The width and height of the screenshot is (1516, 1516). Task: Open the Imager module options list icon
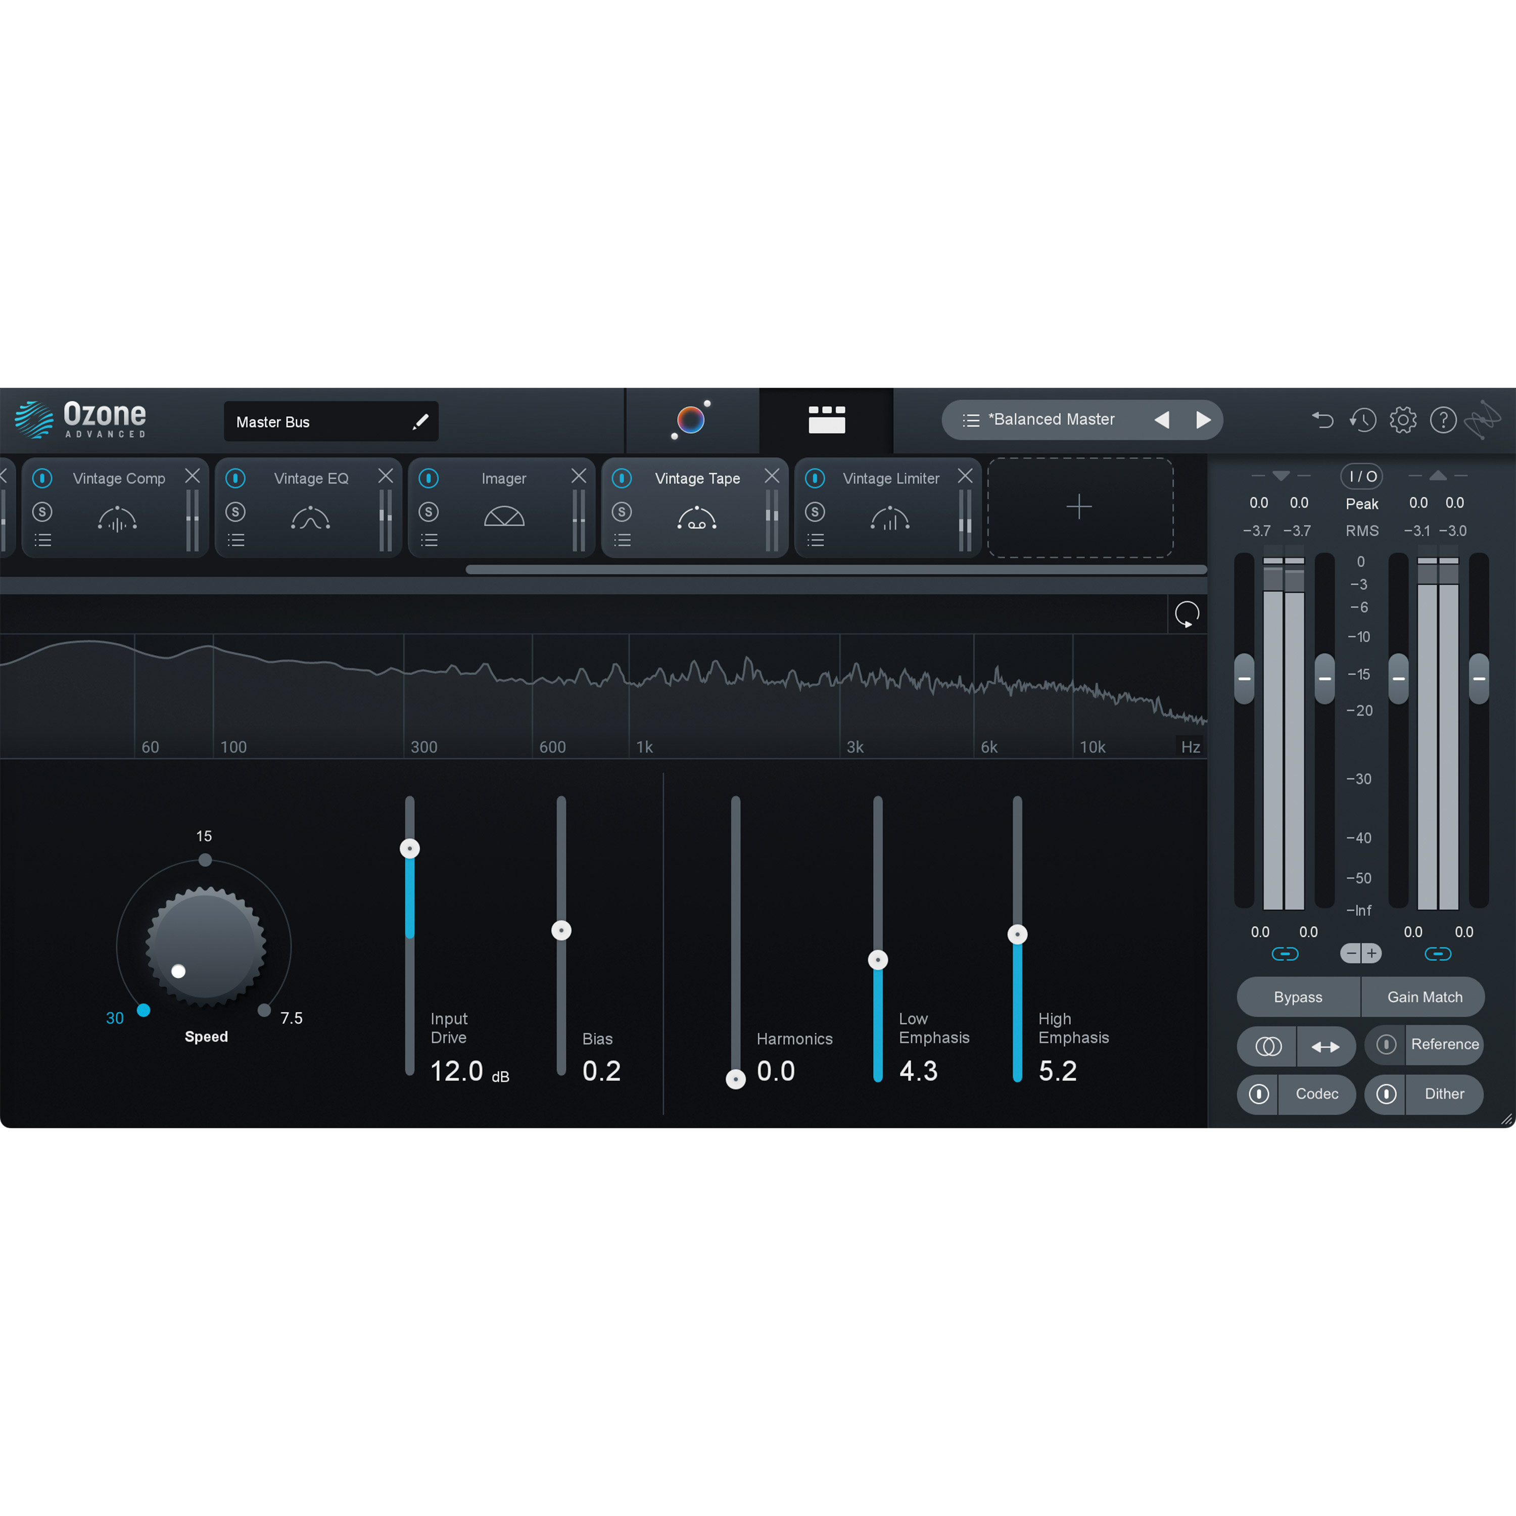(429, 539)
